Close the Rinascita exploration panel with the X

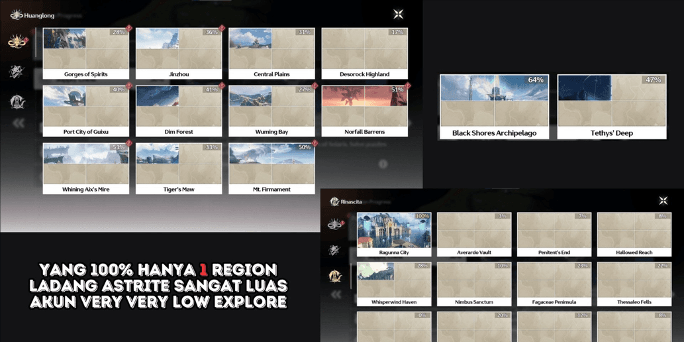tap(663, 201)
